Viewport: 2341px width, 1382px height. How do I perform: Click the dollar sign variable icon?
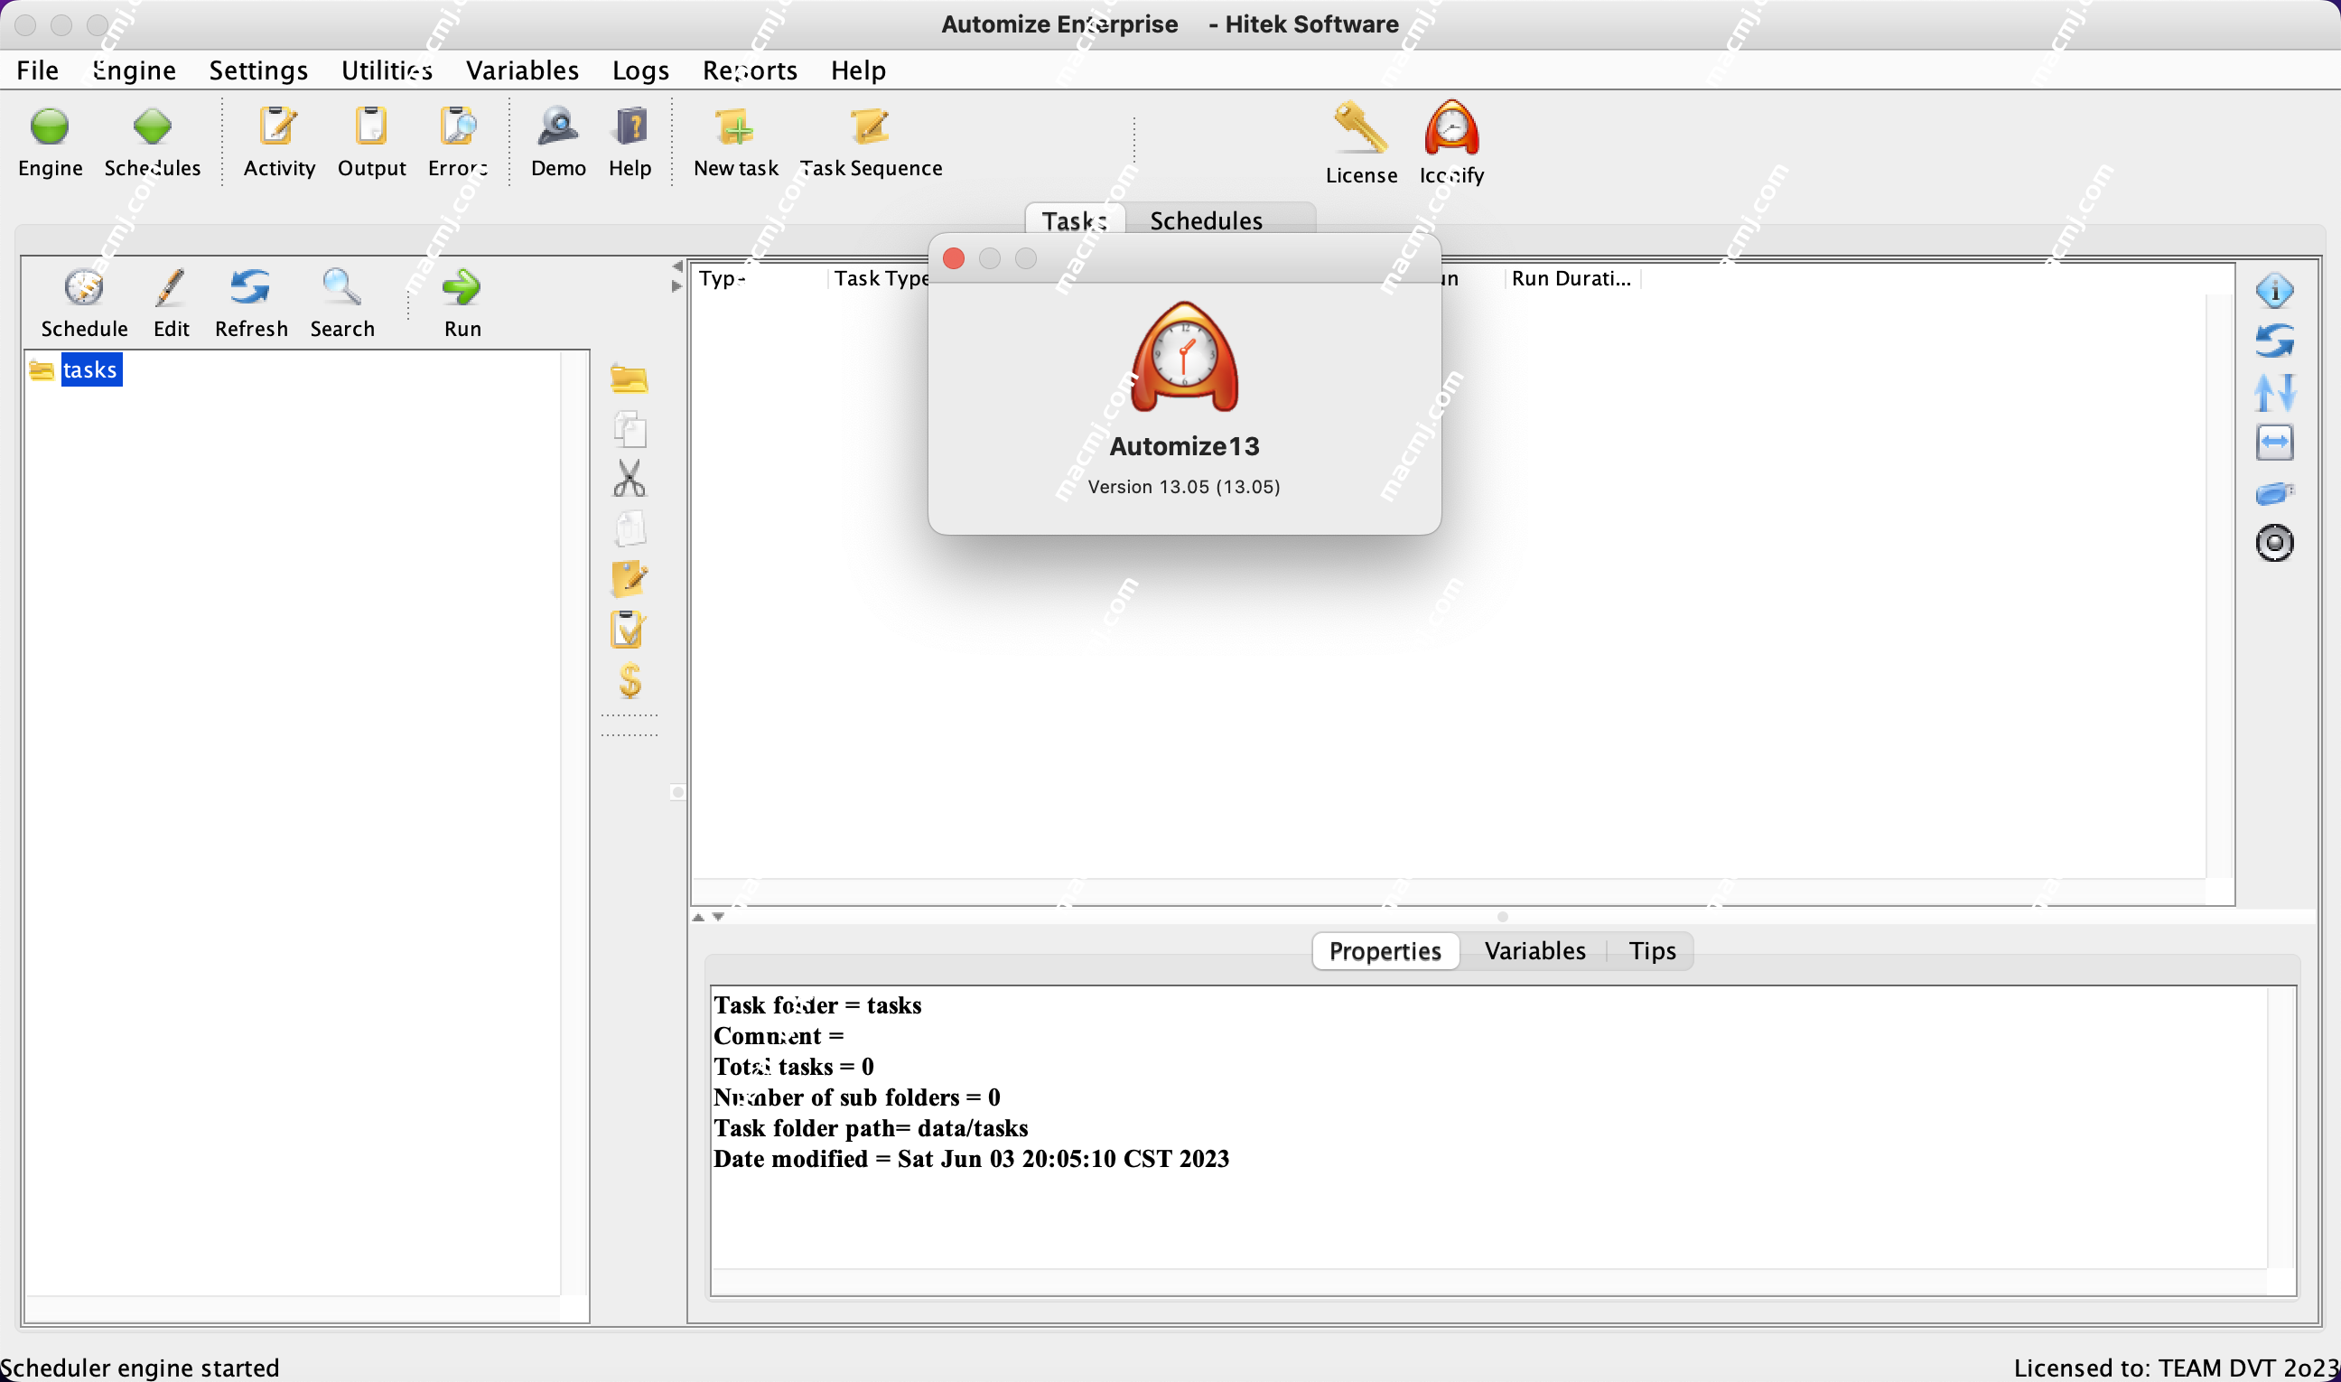tap(630, 680)
